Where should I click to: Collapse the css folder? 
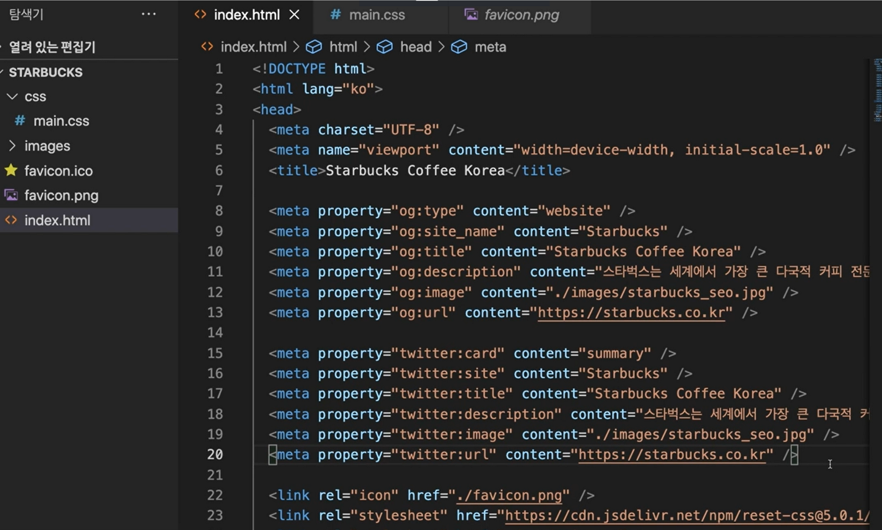coord(13,97)
